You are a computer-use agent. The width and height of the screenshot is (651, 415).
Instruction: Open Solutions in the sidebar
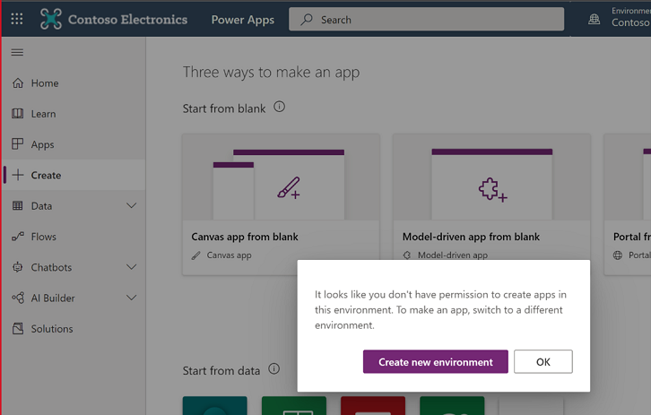pos(74,329)
